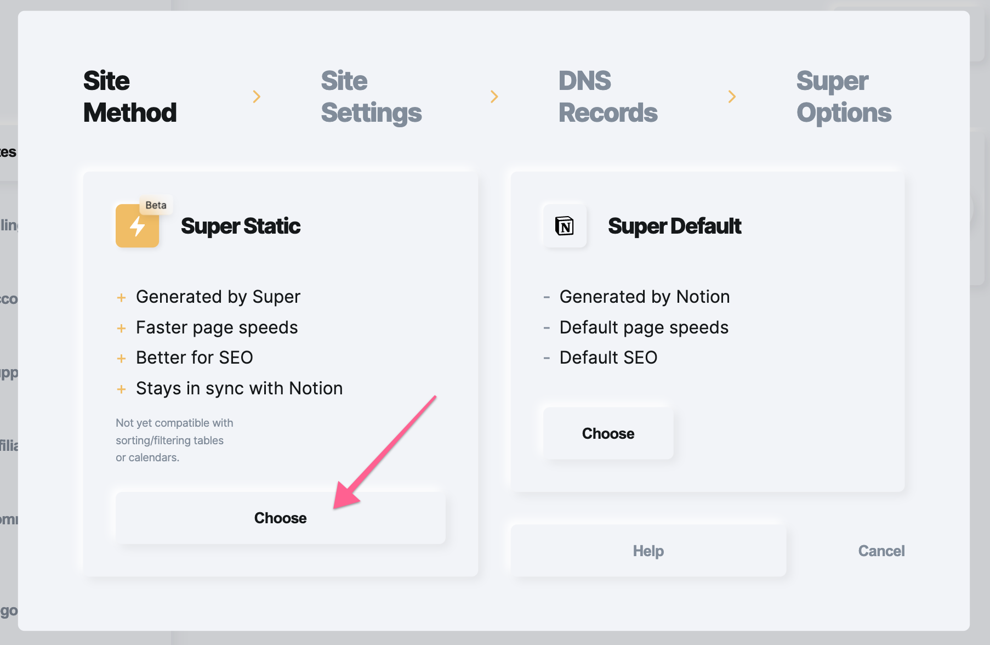Click 'Stays in sync with Notion' text
The image size is (990, 645).
240,388
